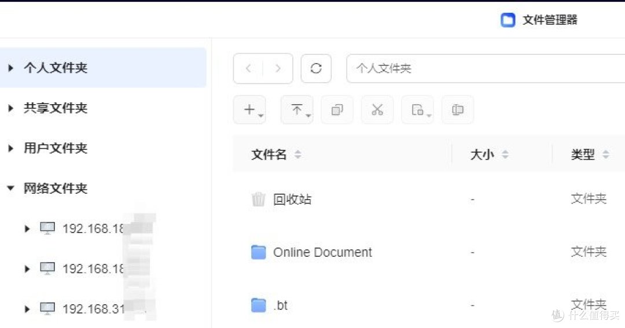Select the 192.168.31 network address label
625x328 pixels.
coord(94,309)
